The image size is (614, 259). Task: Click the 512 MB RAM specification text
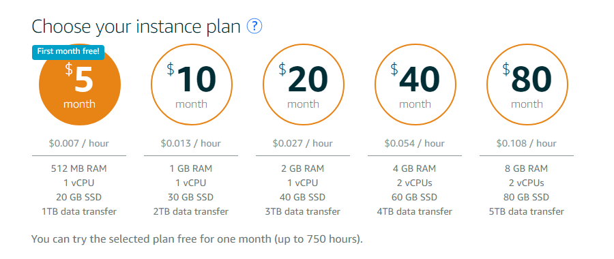(79, 168)
